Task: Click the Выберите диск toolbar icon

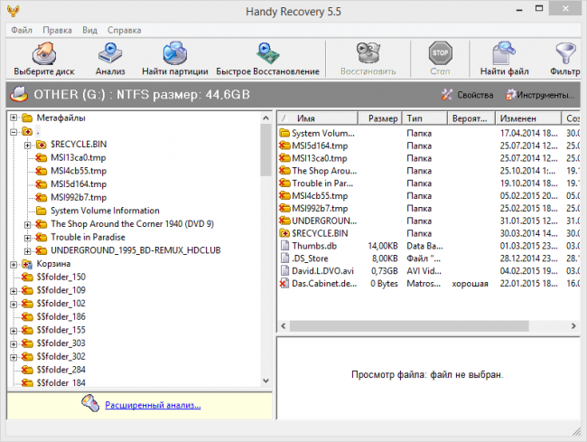Action: pyautogui.click(x=46, y=56)
